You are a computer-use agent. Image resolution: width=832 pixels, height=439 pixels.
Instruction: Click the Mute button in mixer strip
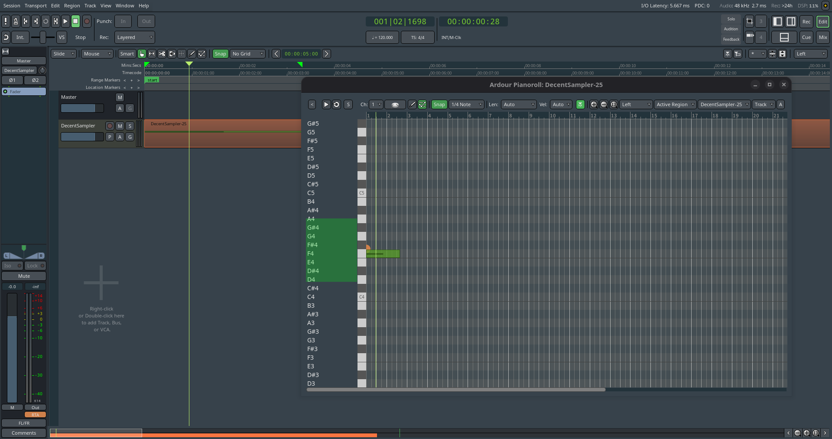24,276
